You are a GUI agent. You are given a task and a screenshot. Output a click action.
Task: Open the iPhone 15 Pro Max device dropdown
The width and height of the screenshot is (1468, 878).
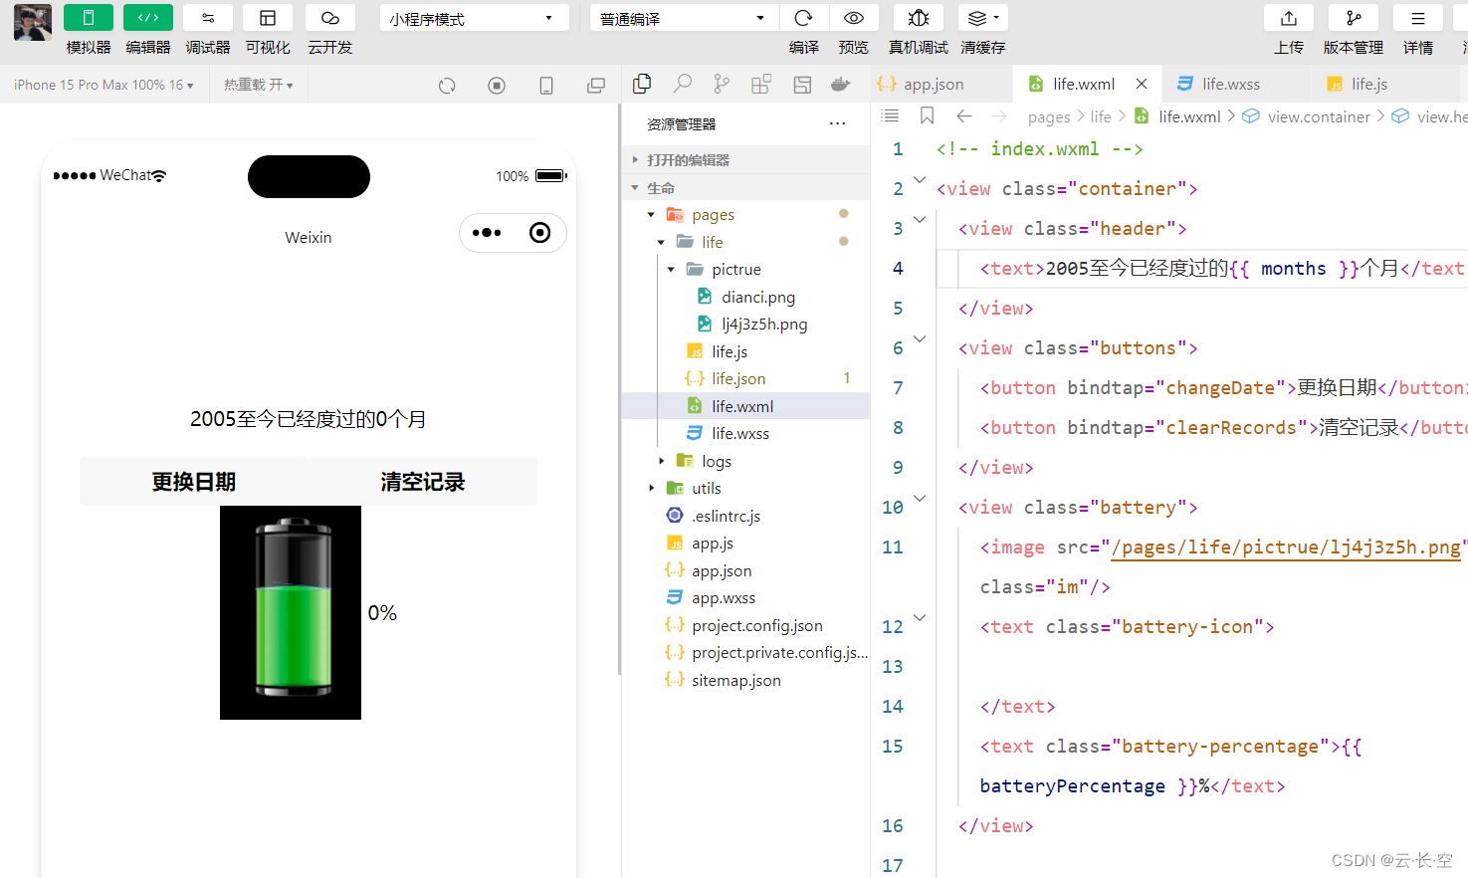pos(104,85)
